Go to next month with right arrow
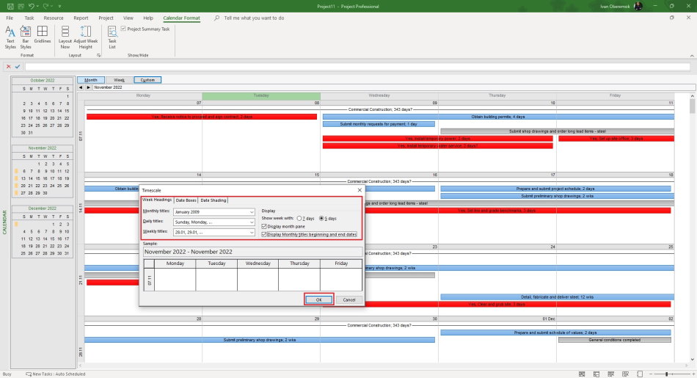This screenshot has height=378, width=697. pyautogui.click(x=89, y=87)
